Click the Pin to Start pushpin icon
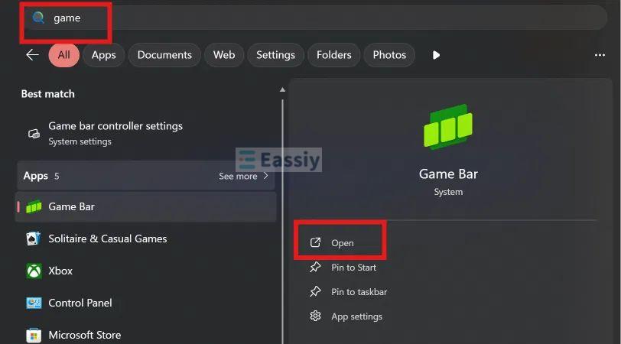Image resolution: width=621 pixels, height=344 pixels. pyautogui.click(x=315, y=268)
